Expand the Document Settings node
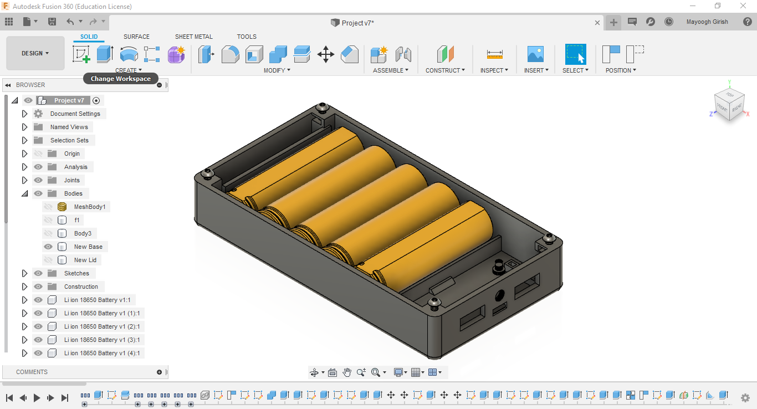Screen dimensions: 757x409 coord(24,114)
